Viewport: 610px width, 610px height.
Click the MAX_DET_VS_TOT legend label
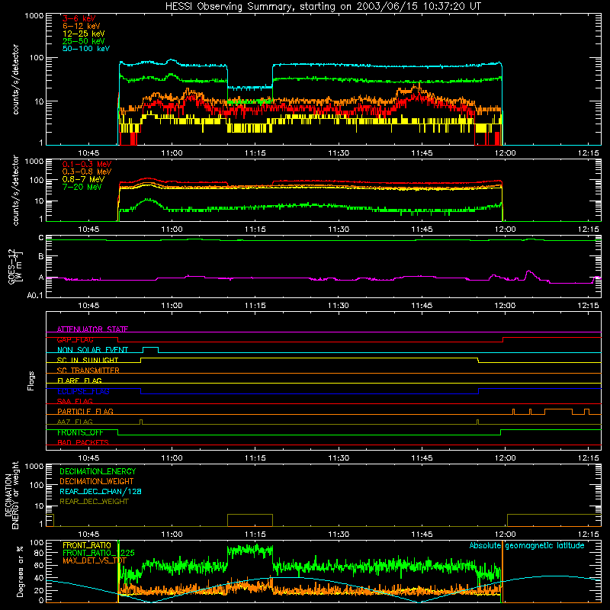(x=94, y=560)
